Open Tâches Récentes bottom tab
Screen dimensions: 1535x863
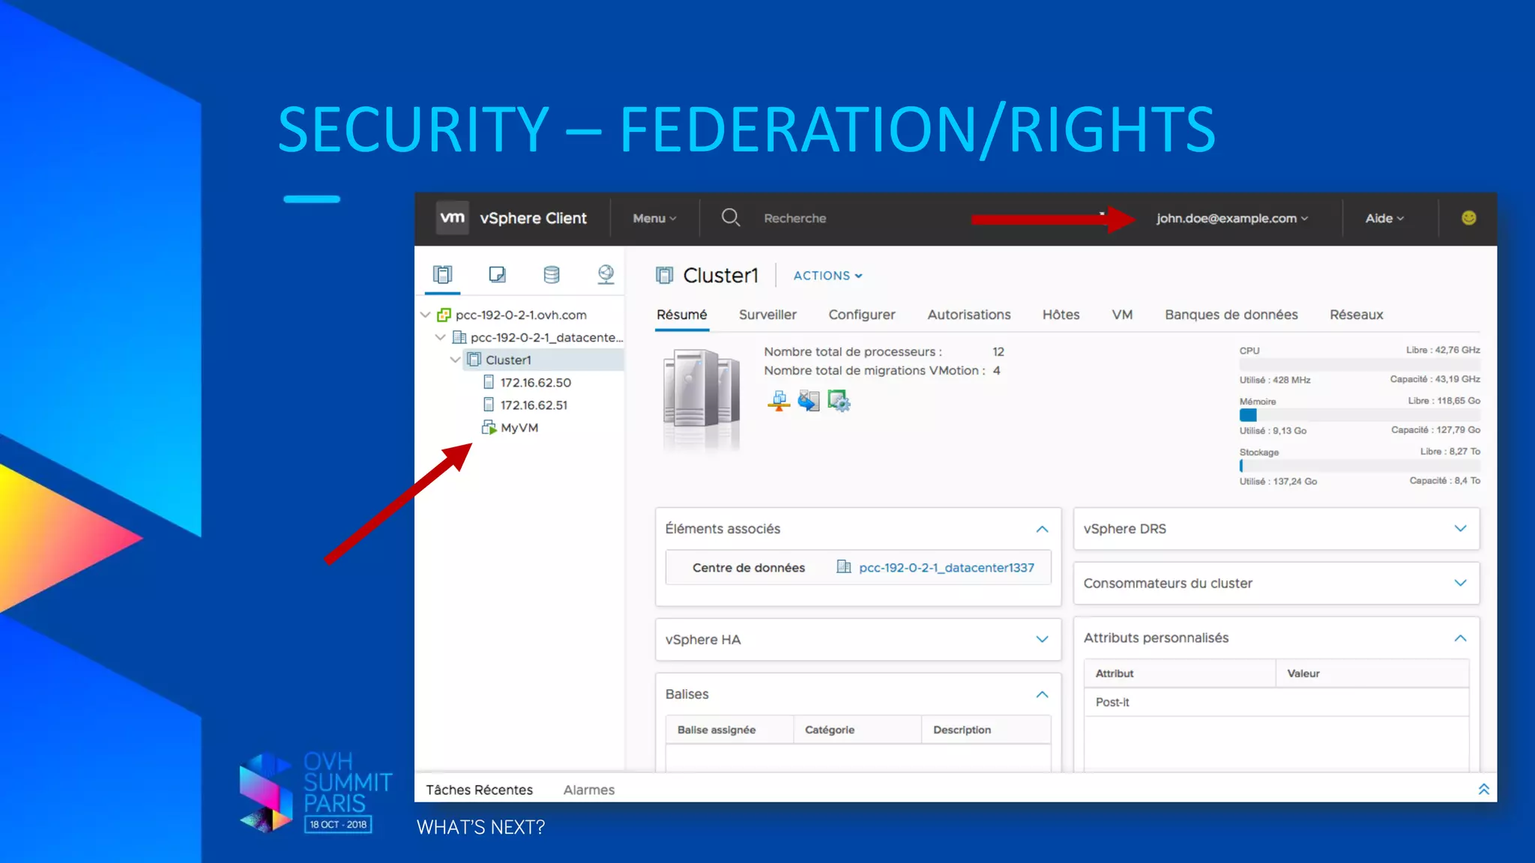(479, 790)
